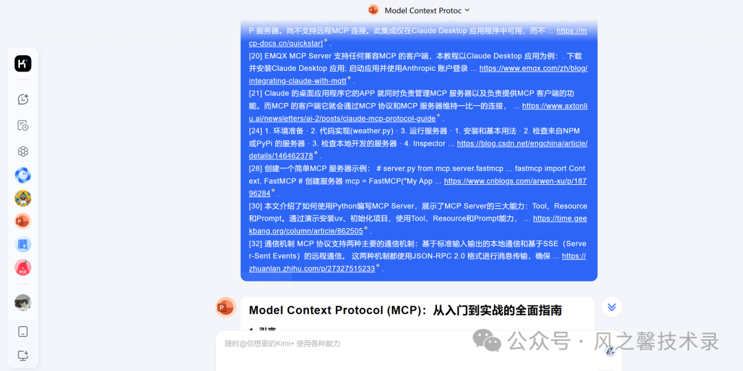The image size is (743, 371).
Task: Click citation dot after geekbang article/862505
Action: (365, 228)
